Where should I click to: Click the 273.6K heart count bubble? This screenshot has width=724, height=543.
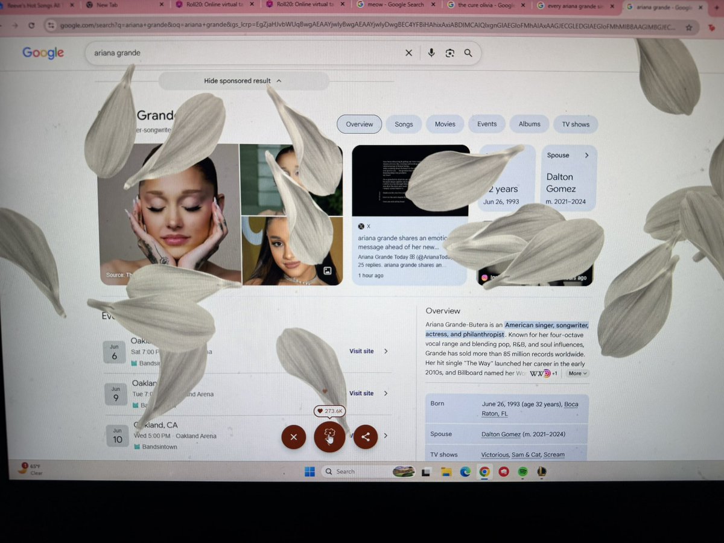pos(329,411)
